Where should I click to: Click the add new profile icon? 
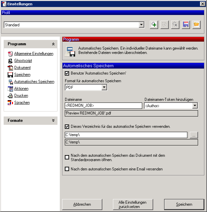pyautogui.click(x=154, y=25)
